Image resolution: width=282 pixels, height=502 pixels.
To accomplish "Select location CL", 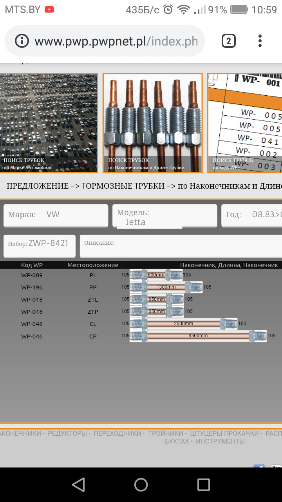I will (93, 324).
